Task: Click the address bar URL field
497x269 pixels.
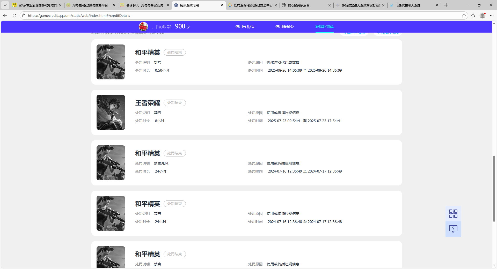Action: 233,16
